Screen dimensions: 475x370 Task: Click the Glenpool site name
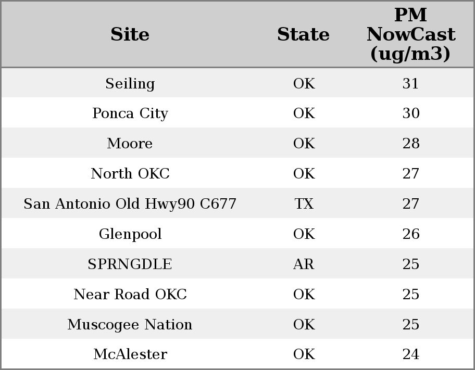(x=130, y=234)
